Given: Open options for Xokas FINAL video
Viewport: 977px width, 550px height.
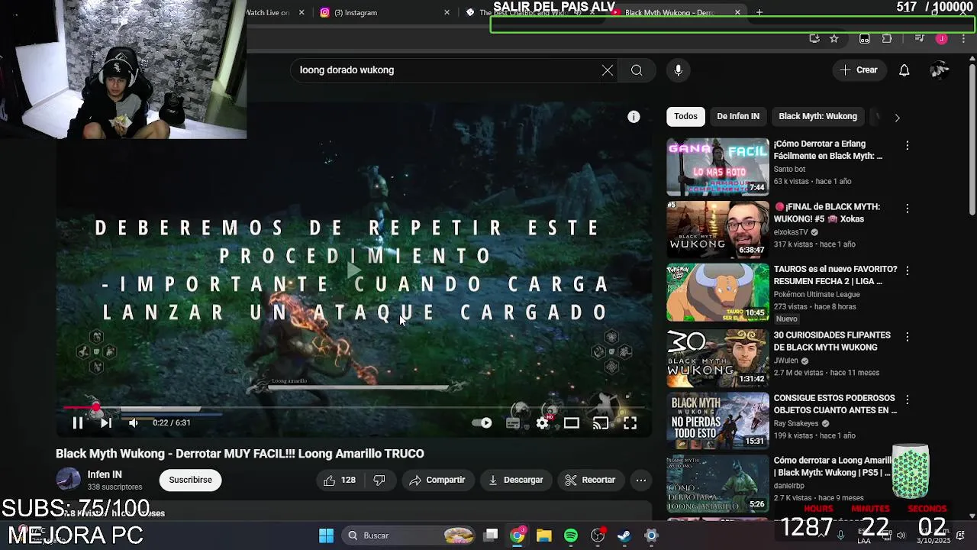Looking at the screenshot, I should [907, 209].
